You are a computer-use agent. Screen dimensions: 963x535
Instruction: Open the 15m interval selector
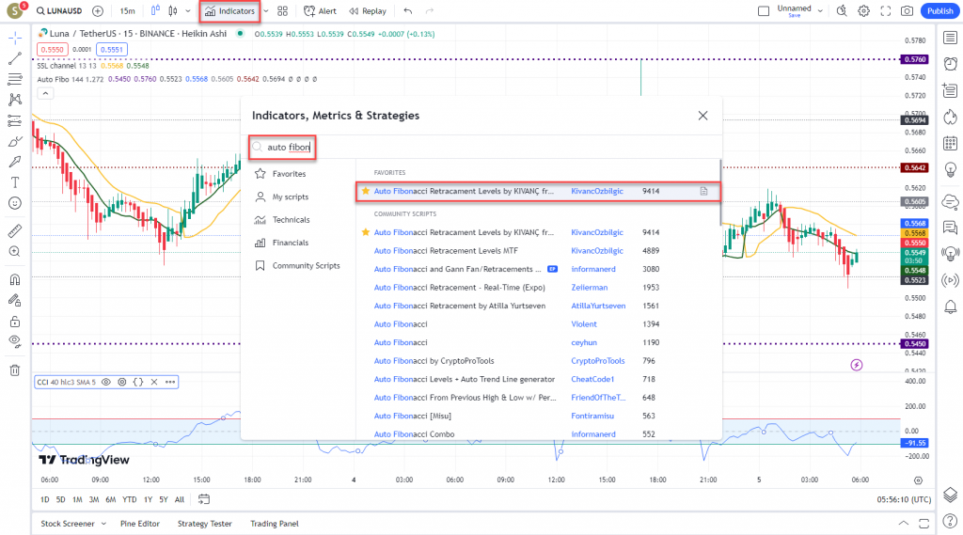click(127, 11)
